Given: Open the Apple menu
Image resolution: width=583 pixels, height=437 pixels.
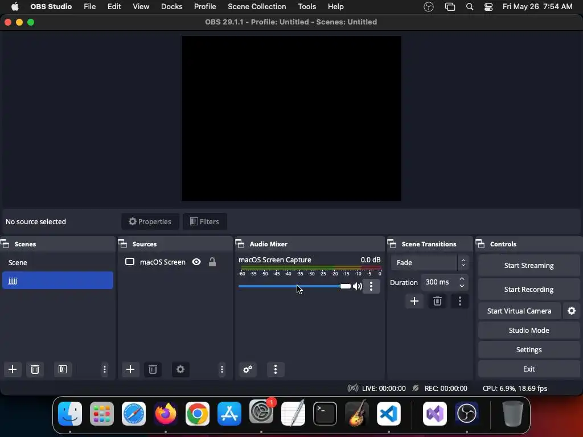Looking at the screenshot, I should point(15,7).
